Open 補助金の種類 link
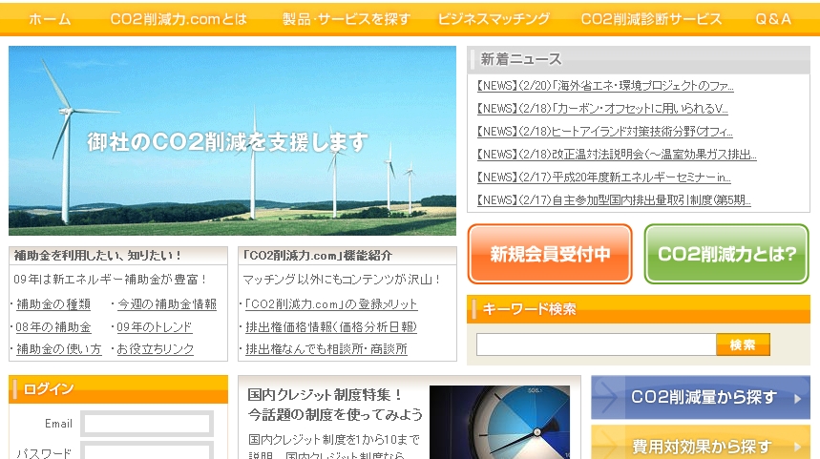820x459 pixels. (x=53, y=304)
